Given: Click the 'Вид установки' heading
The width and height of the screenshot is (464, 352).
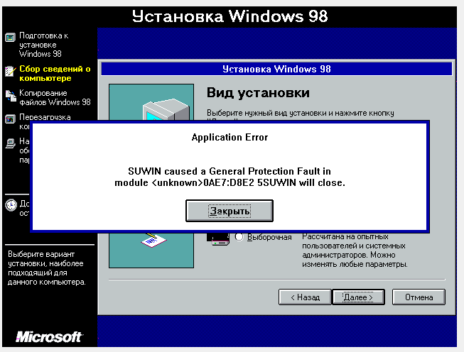Looking at the screenshot, I should coord(258,93).
